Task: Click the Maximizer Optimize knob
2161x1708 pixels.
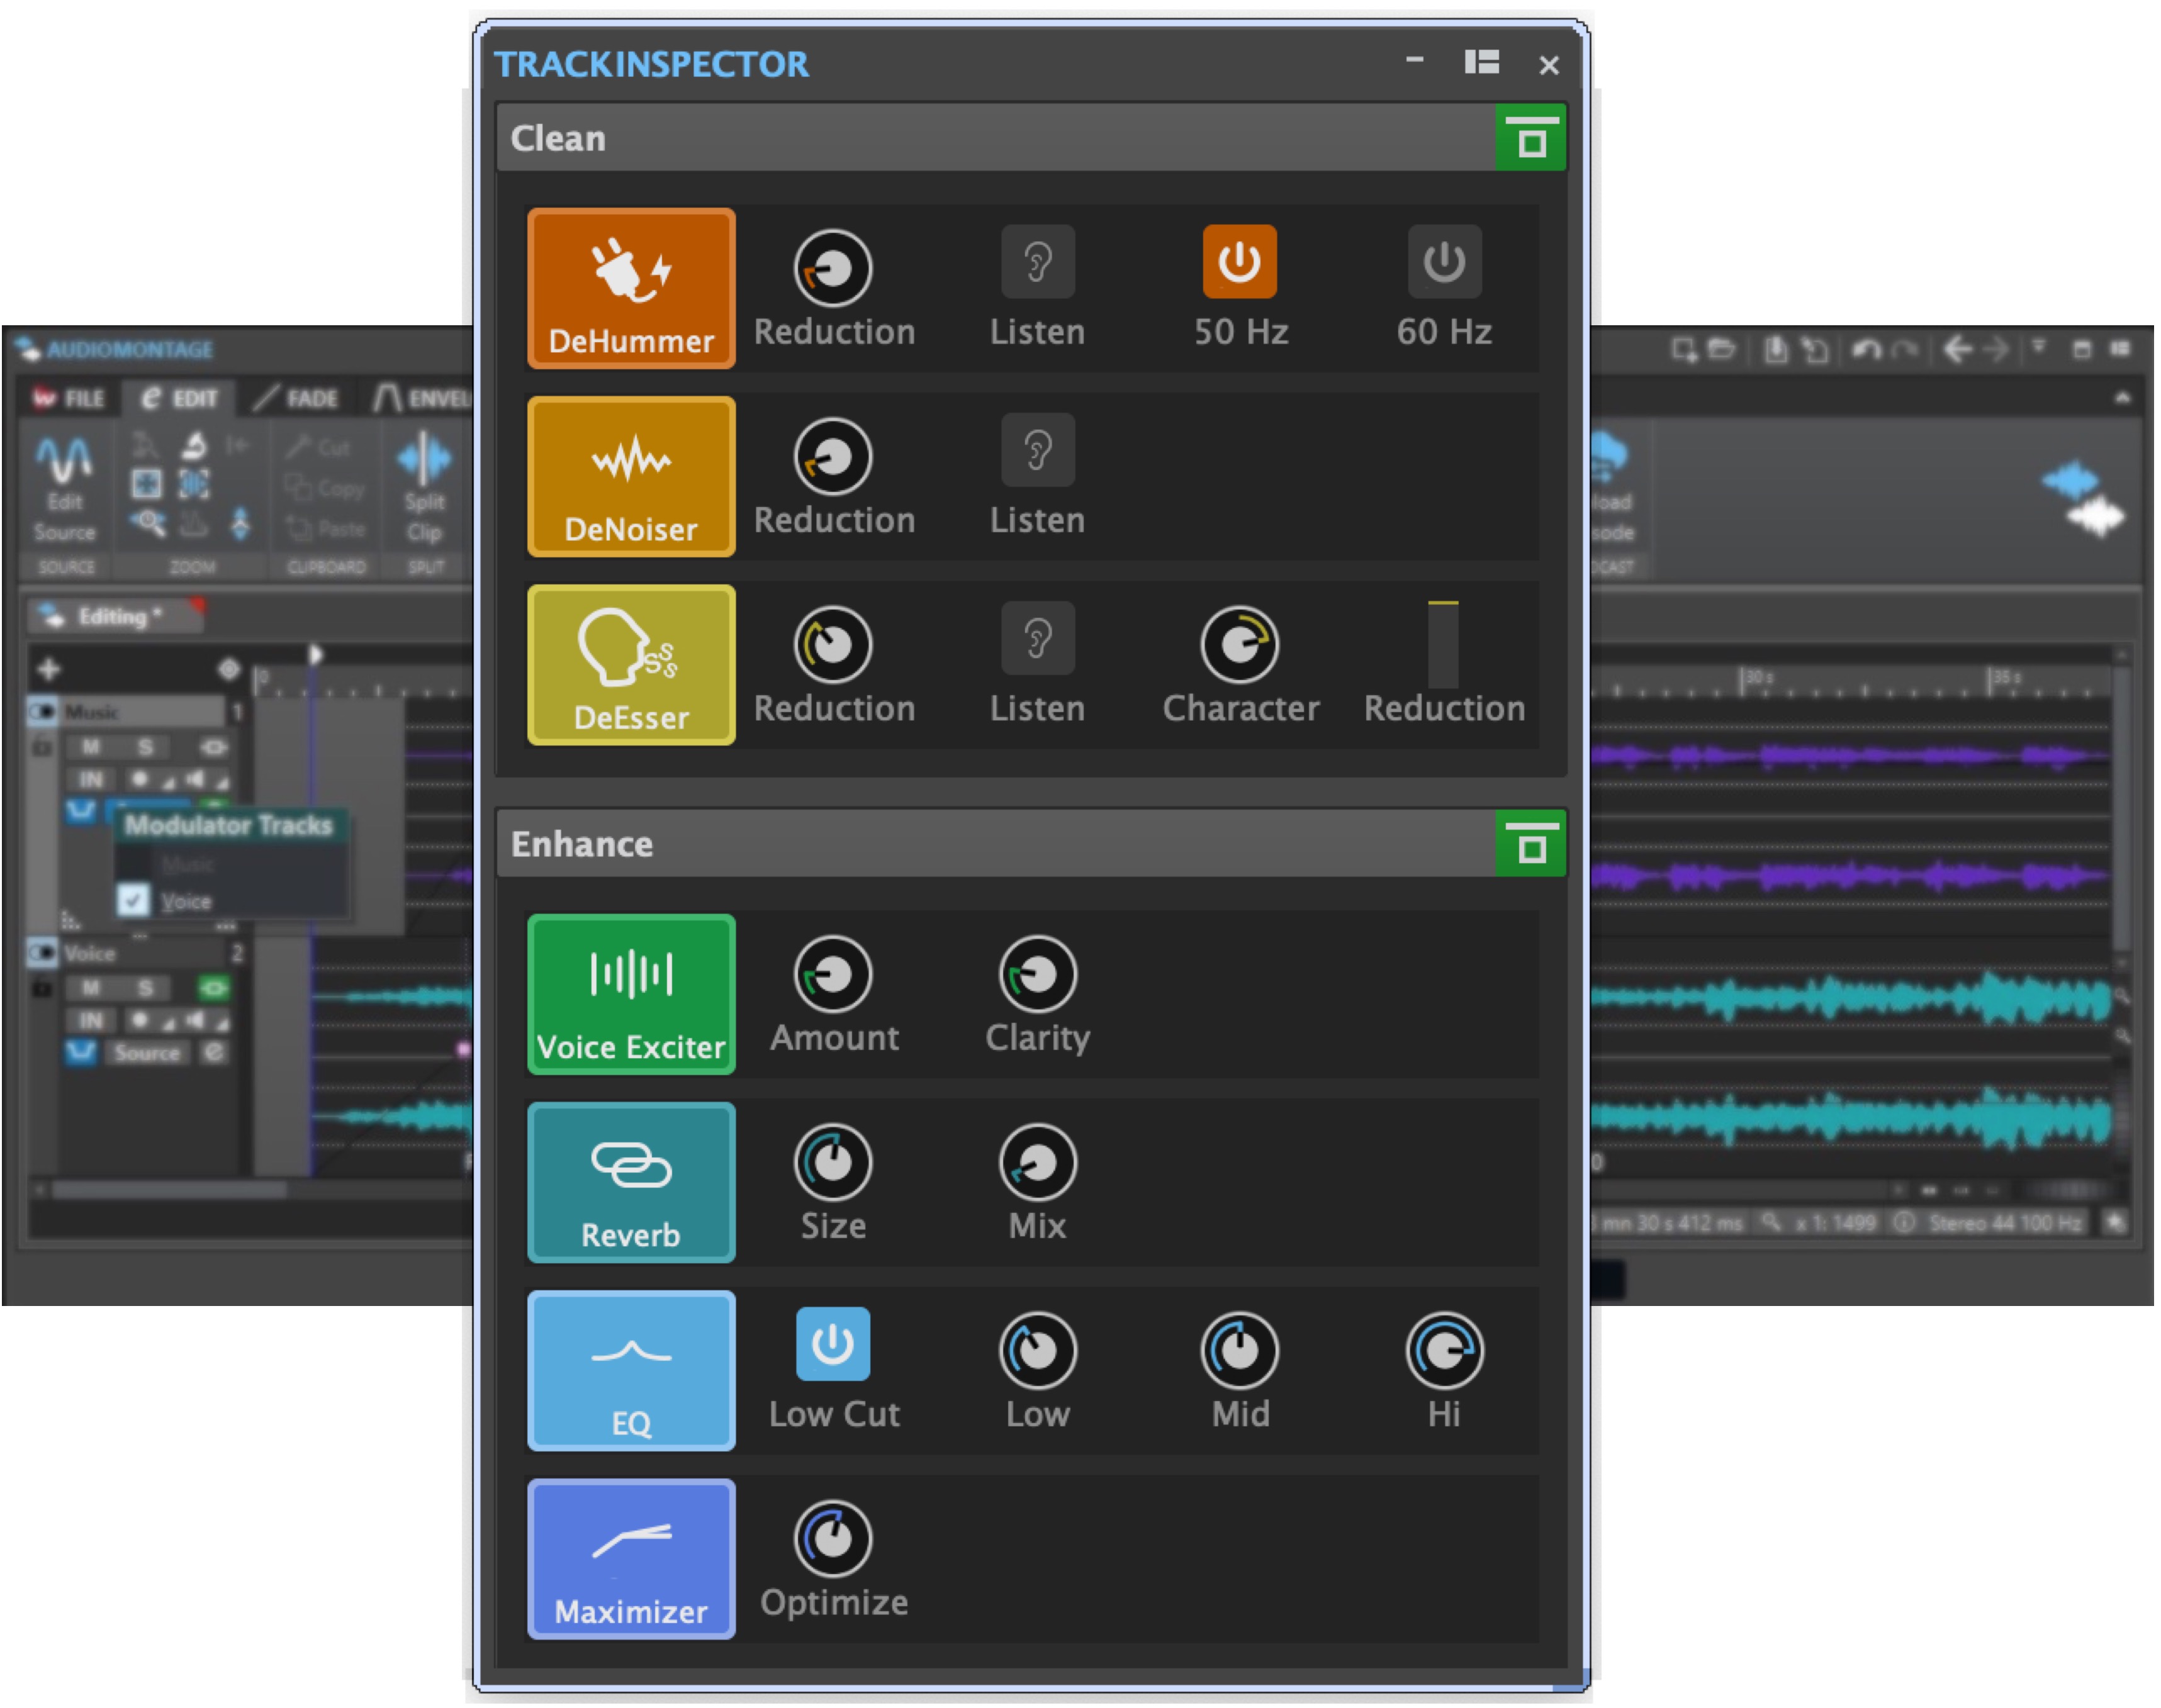Action: pyautogui.click(x=833, y=1538)
